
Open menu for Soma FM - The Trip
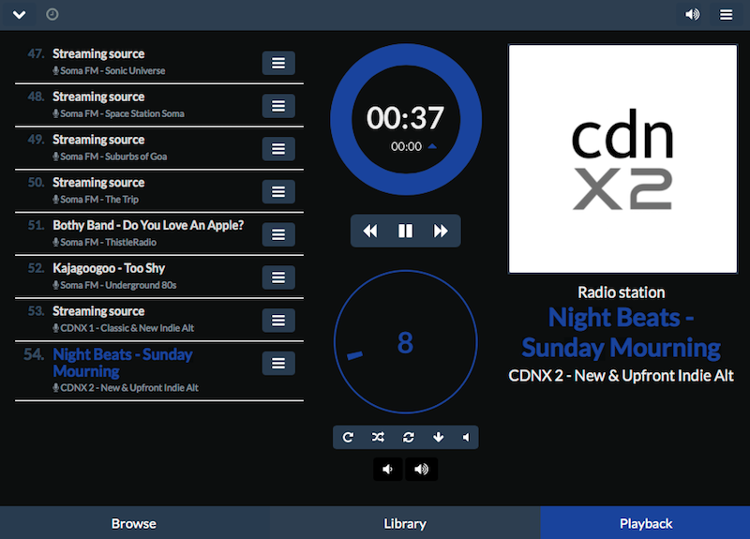pos(278,192)
